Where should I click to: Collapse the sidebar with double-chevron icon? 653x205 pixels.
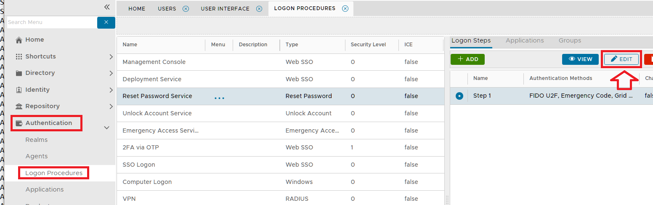tap(107, 7)
